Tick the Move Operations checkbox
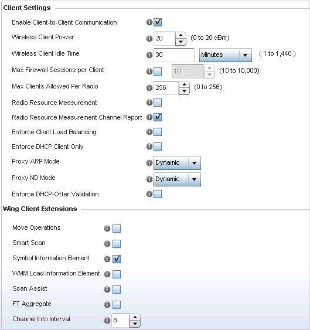 [117, 229]
